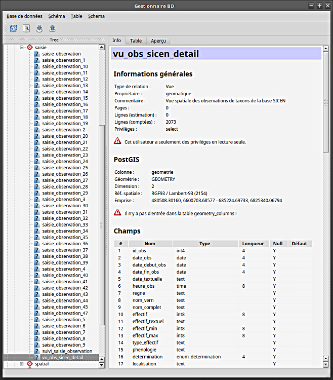This screenshot has width=333, height=380.
Task: Click the tree scrollbar up arrow
Action: [x=102, y=47]
